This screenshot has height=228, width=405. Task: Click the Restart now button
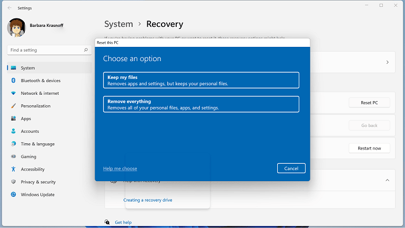tap(369, 148)
